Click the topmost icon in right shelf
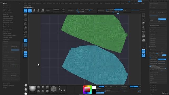The width and height of the screenshot is (169, 95). [143, 15]
